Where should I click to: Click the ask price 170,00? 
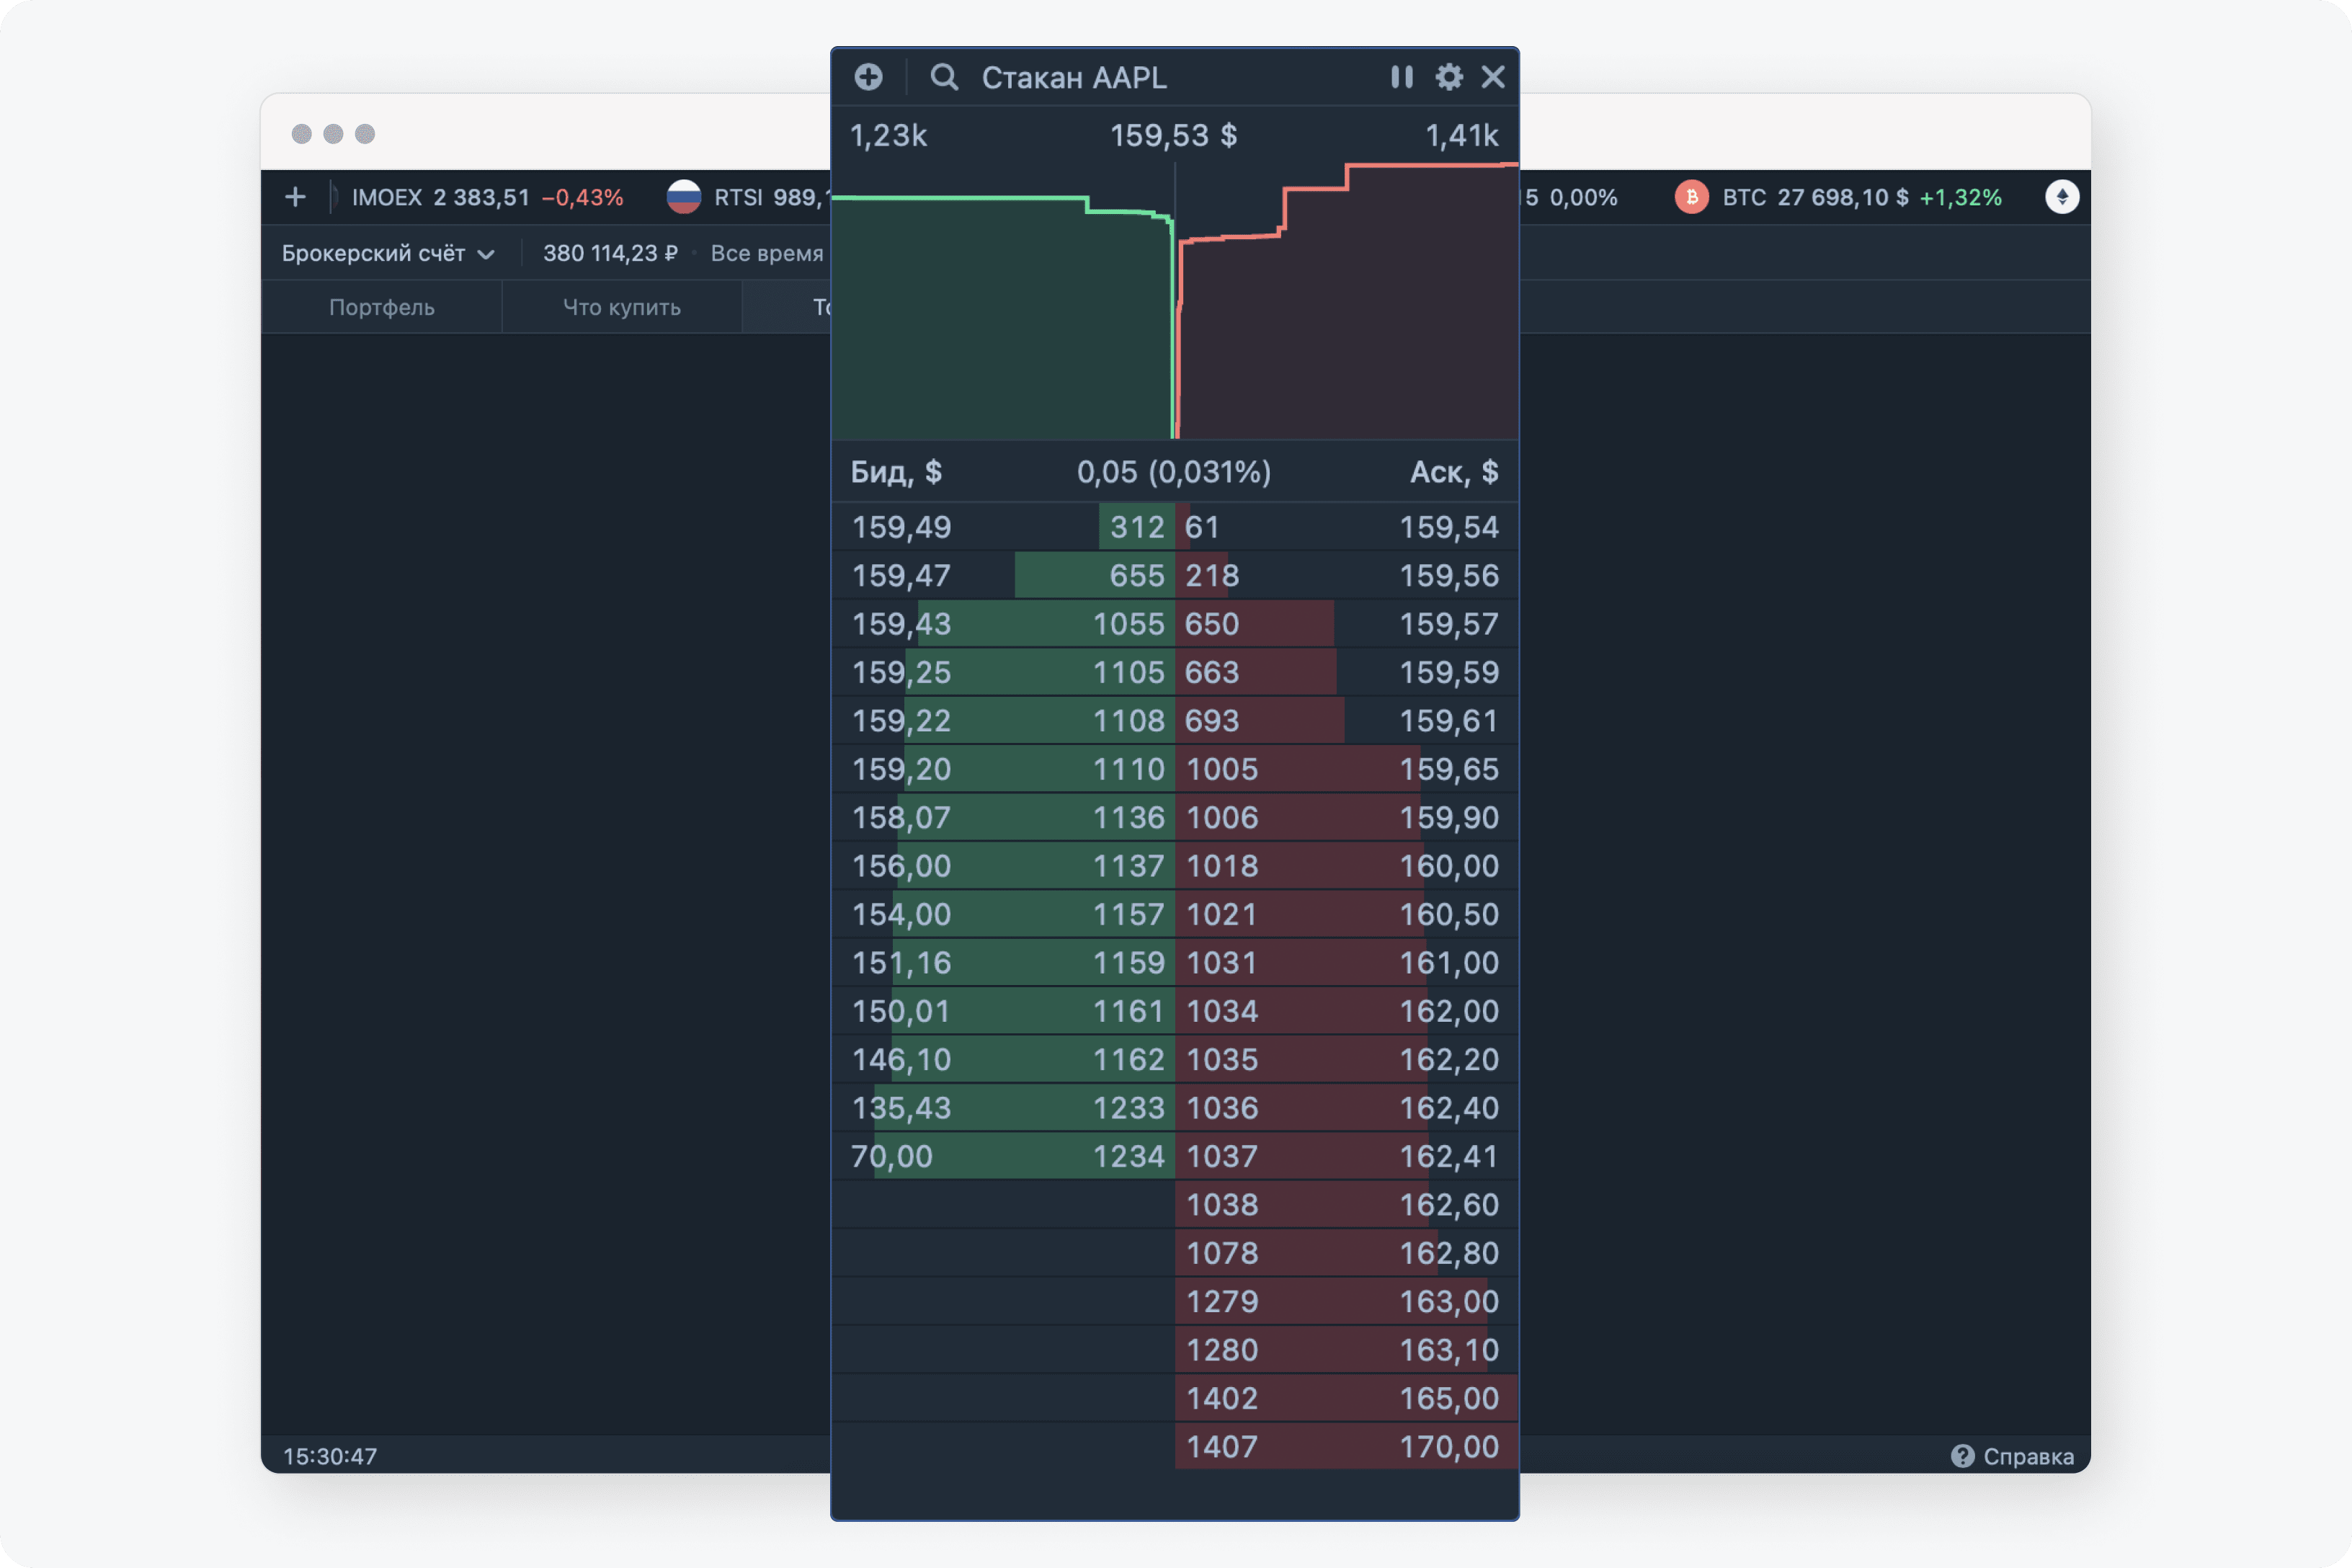pos(1449,1447)
